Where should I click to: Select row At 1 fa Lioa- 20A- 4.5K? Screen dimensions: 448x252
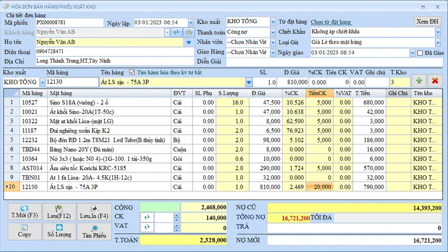tap(223, 178)
